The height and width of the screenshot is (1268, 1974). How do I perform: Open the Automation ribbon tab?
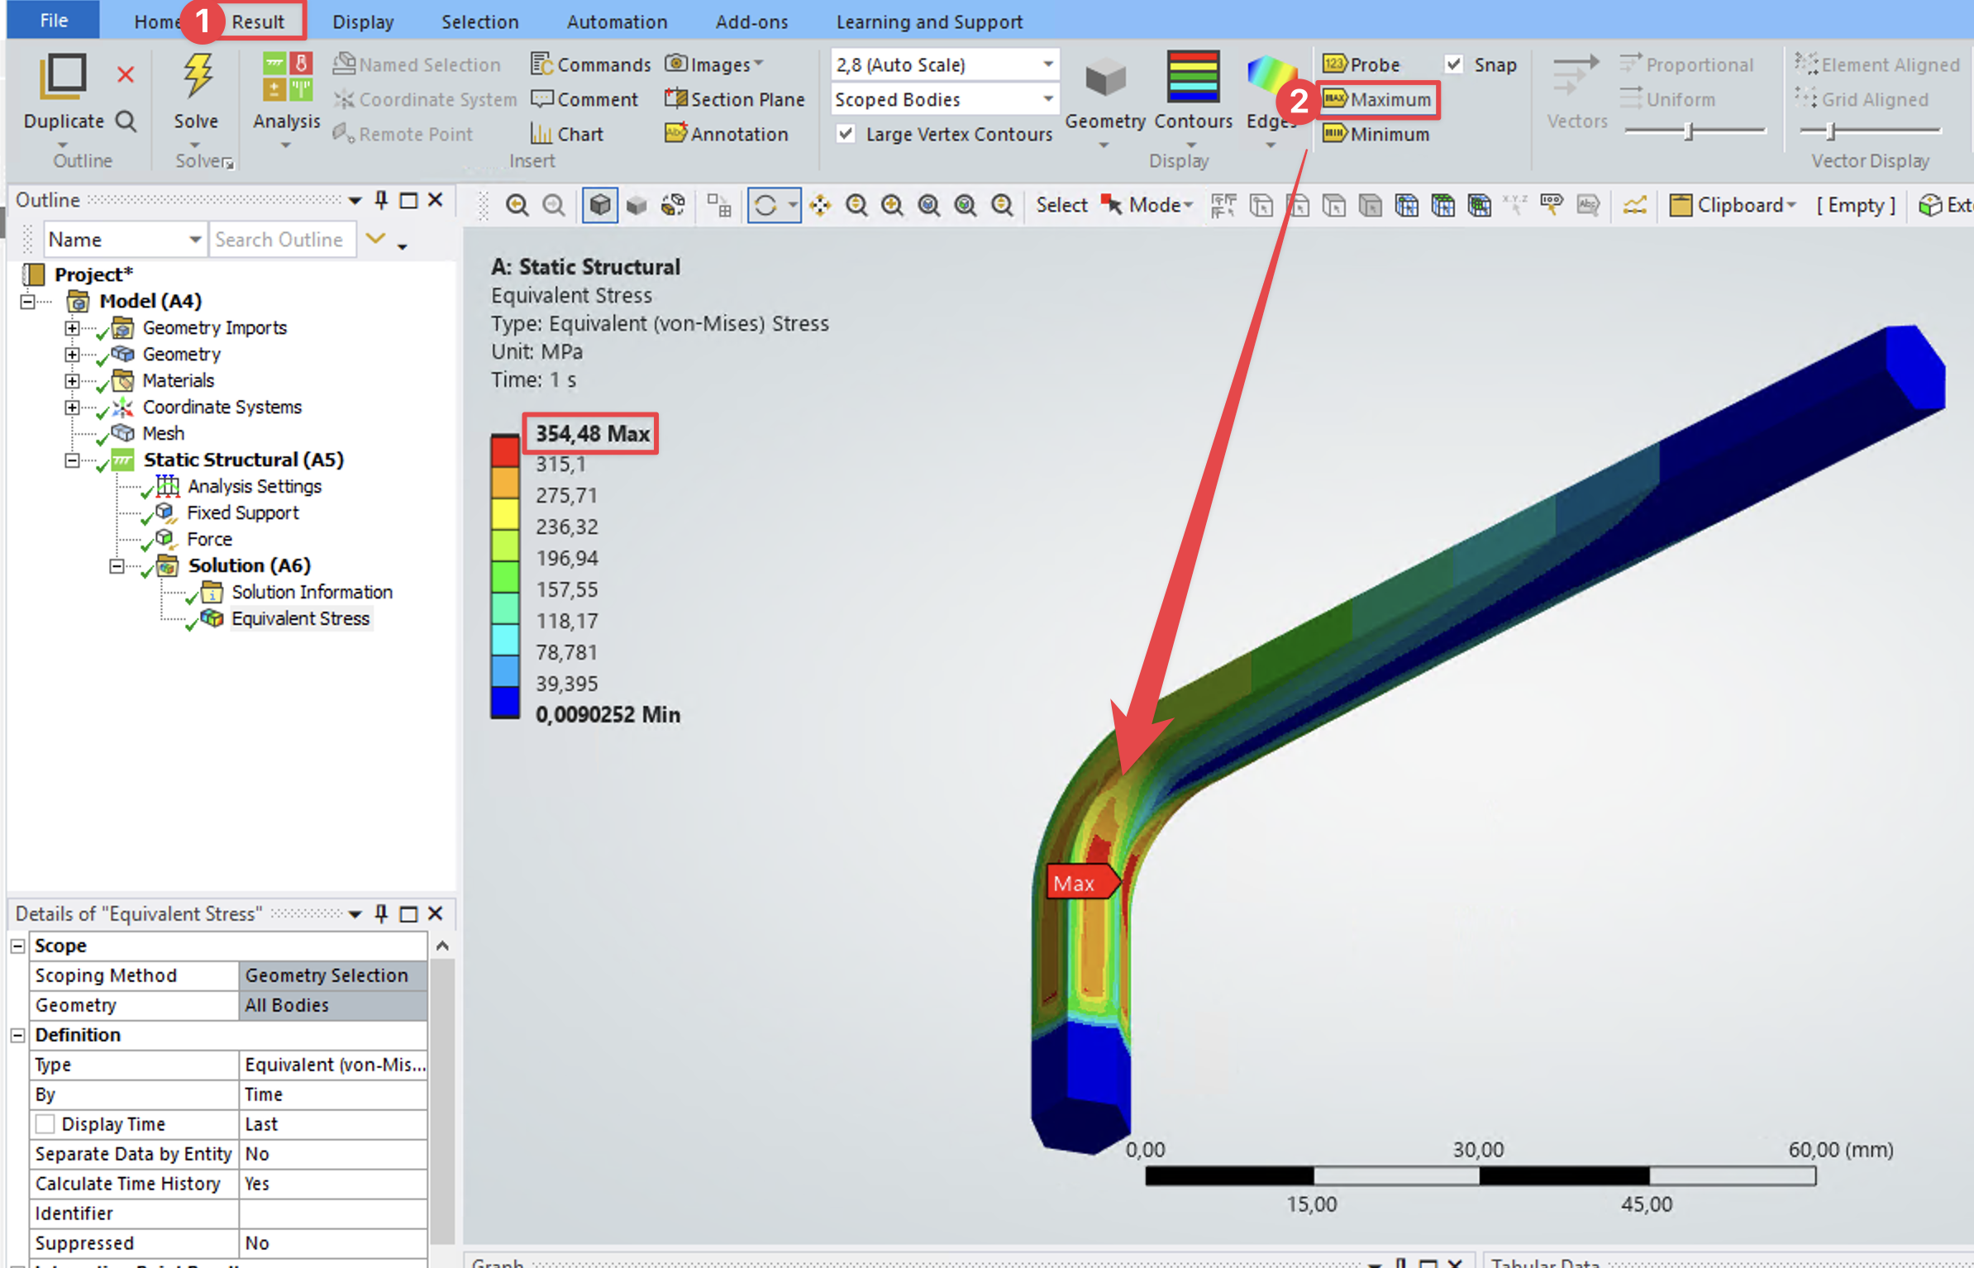point(616,22)
